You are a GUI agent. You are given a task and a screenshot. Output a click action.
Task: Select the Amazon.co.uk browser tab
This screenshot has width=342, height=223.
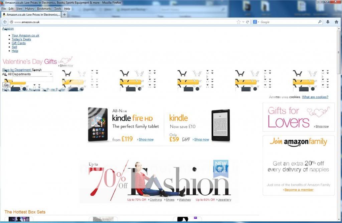[31, 15]
